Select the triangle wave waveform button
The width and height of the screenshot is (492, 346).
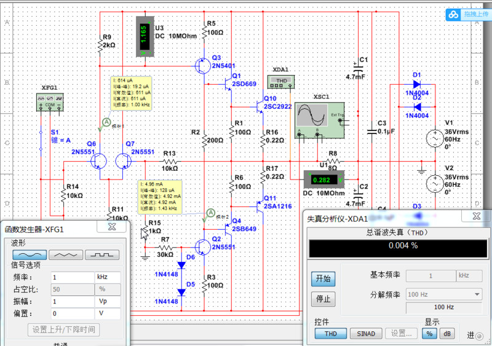[x=65, y=254]
